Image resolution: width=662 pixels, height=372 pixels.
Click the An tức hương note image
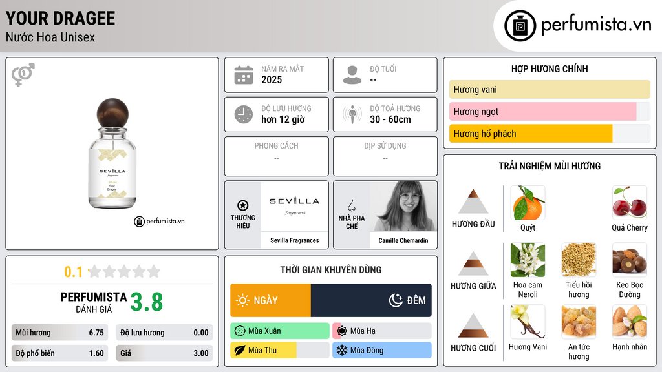point(579,322)
